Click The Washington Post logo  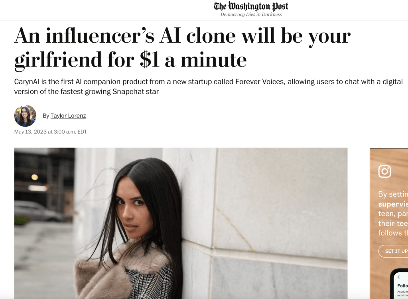tap(251, 6)
